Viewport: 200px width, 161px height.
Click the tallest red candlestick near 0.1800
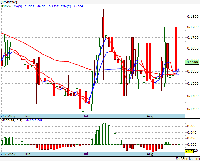click(x=103, y=27)
